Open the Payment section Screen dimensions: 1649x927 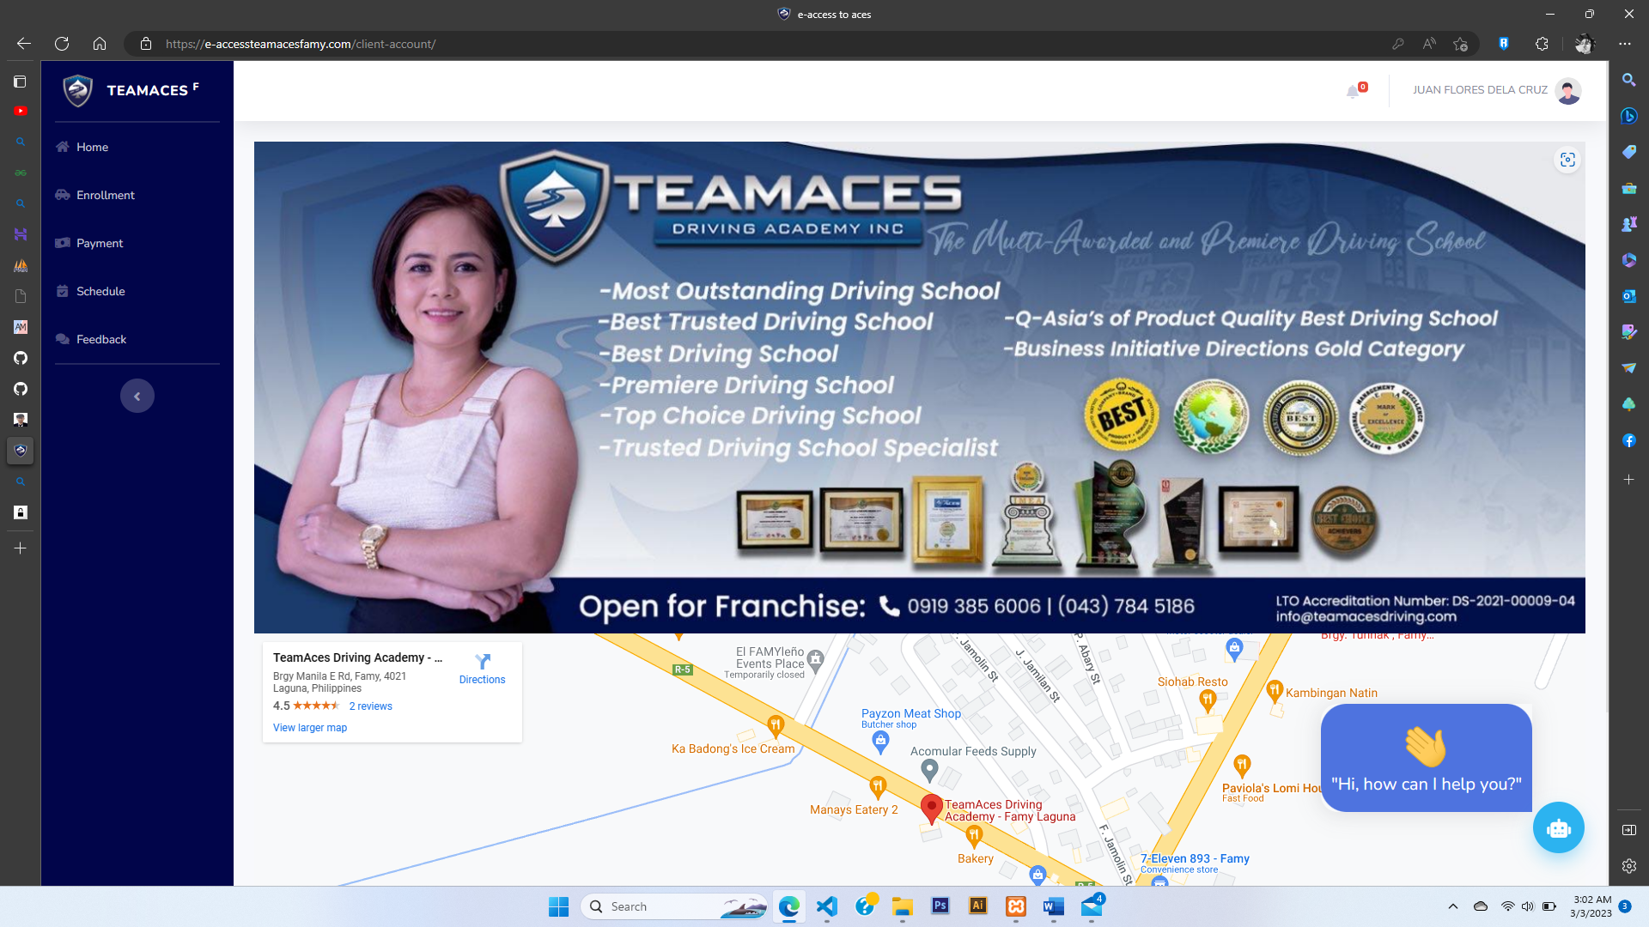click(100, 243)
